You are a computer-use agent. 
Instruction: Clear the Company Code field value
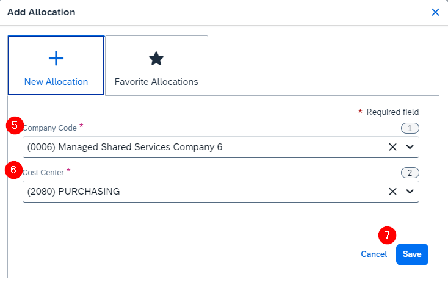tap(393, 147)
